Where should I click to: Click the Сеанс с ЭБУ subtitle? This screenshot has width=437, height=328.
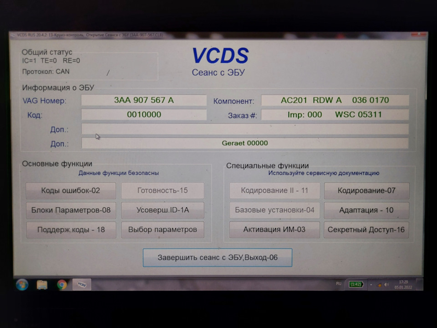tap(218, 72)
